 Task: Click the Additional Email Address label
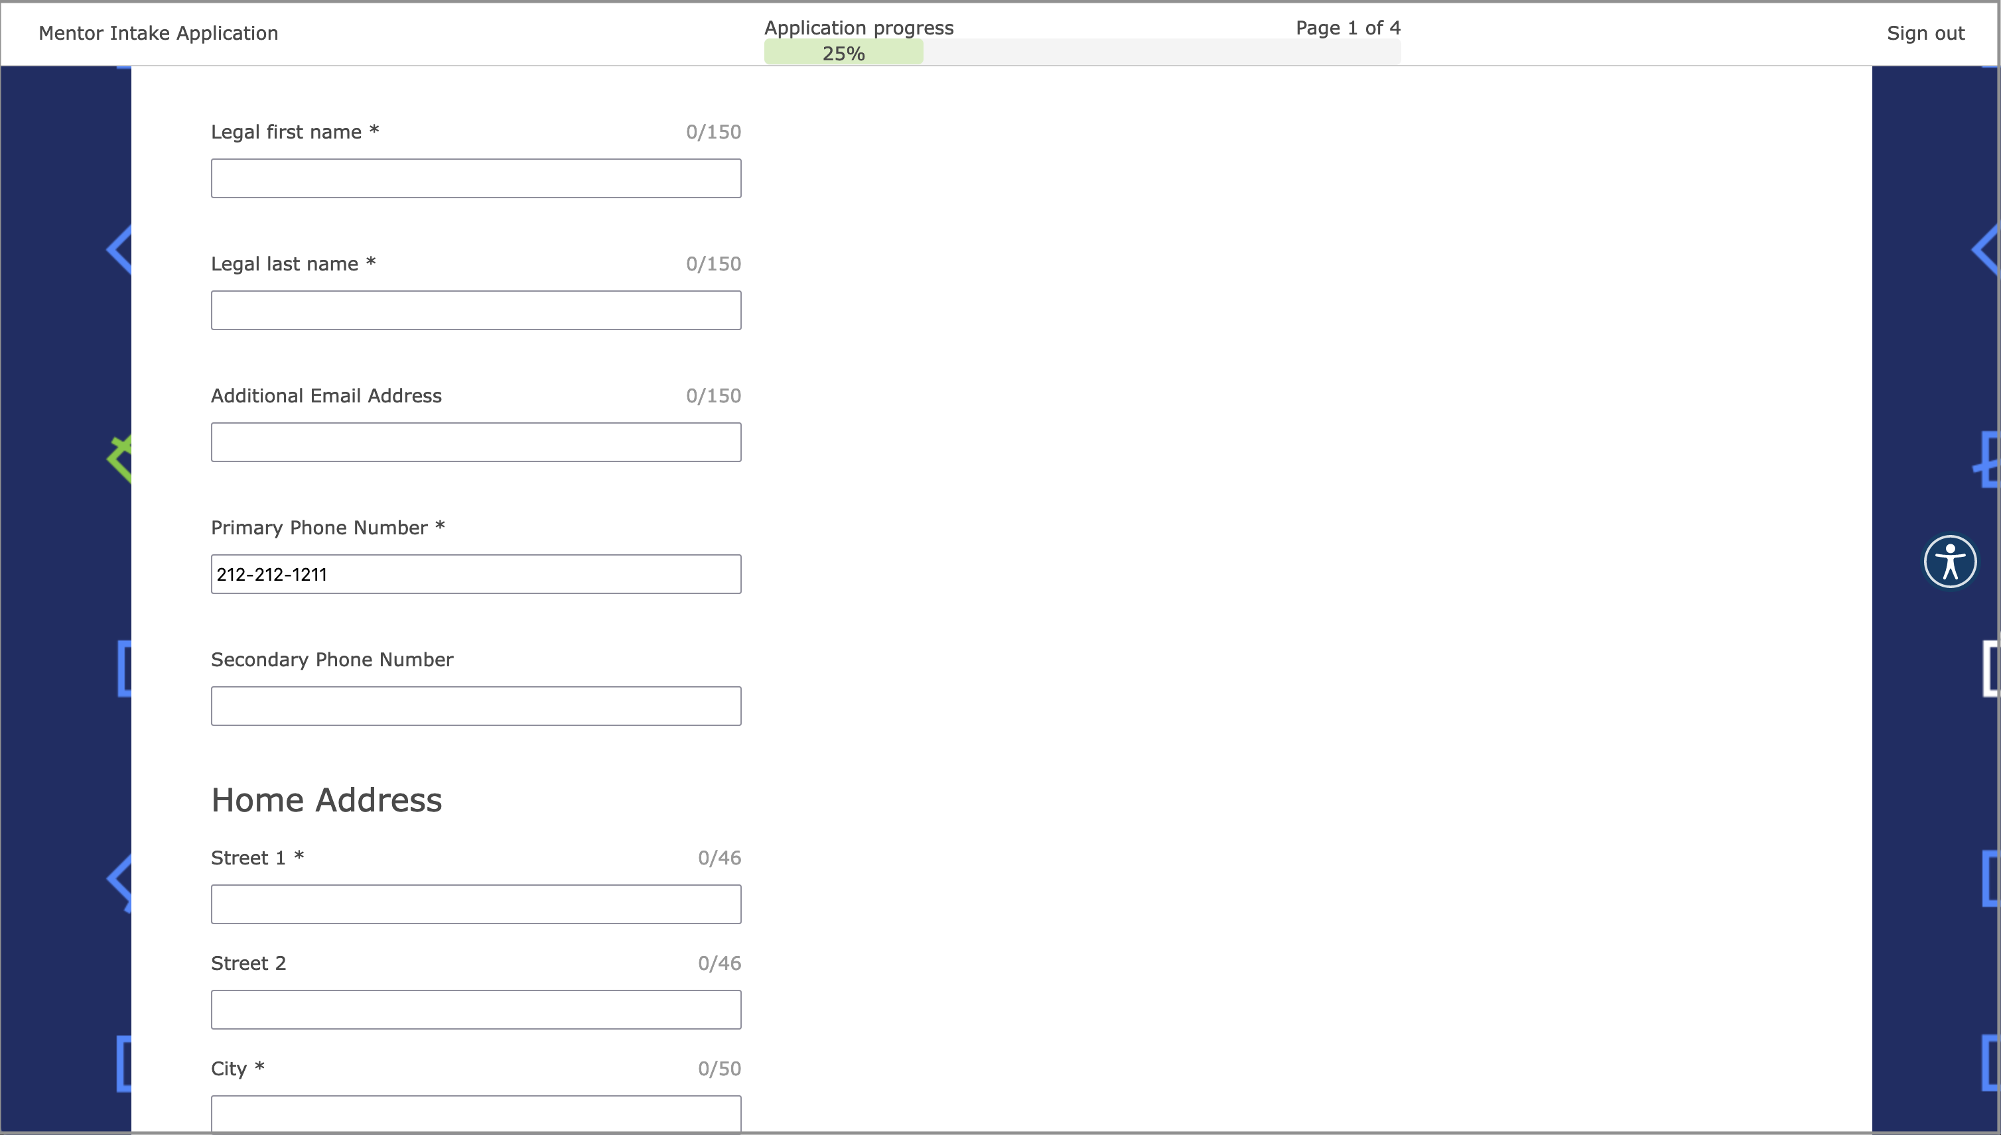tap(326, 396)
